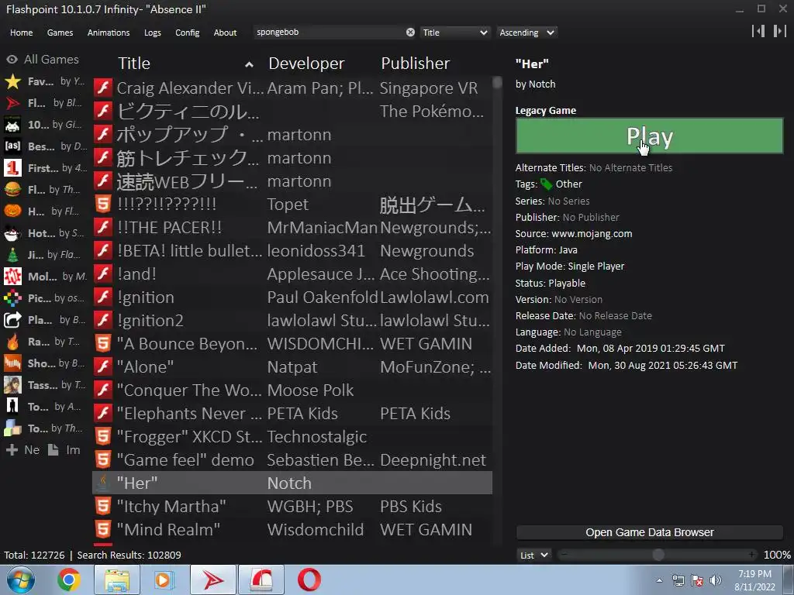Select the burger icon playlist
This screenshot has width=794, height=595.
click(x=12, y=190)
